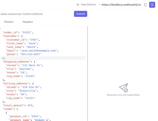This screenshot has width=158, height=121.
Task: Click the JSON editor vertical scrollbar
Action: coord(88,74)
